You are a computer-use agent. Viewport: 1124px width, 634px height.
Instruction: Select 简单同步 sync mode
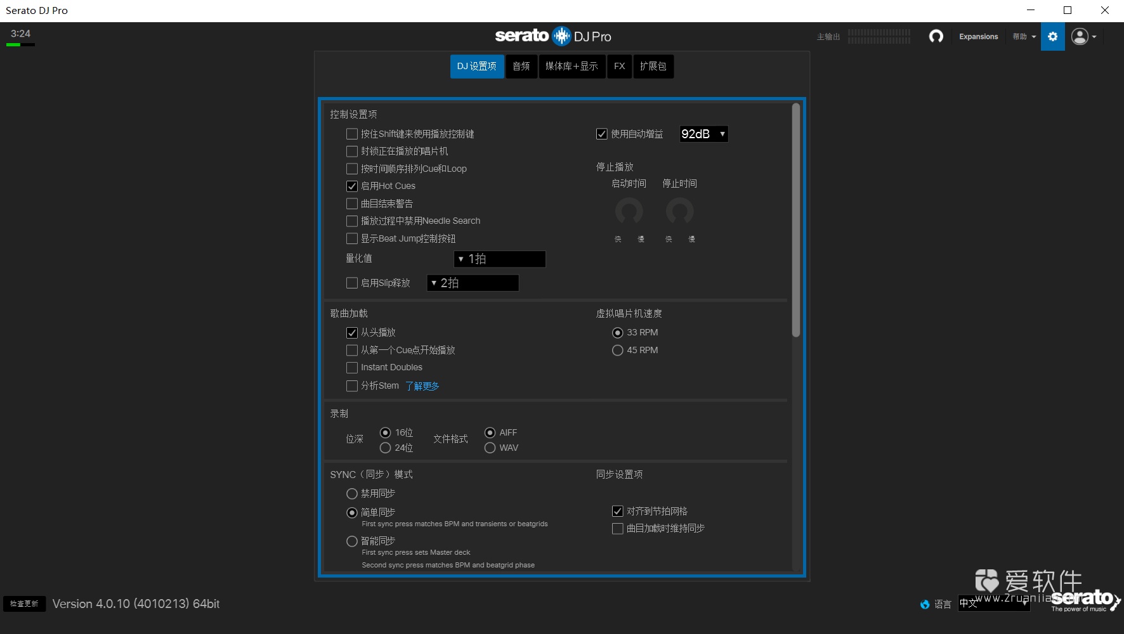pyautogui.click(x=352, y=512)
